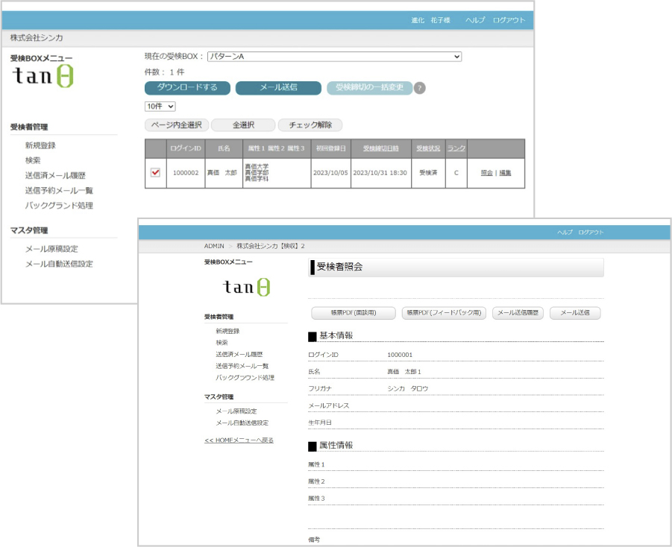The width and height of the screenshot is (672, 547).
Task: Open the 10件 page size dropdown
Action: (160, 107)
